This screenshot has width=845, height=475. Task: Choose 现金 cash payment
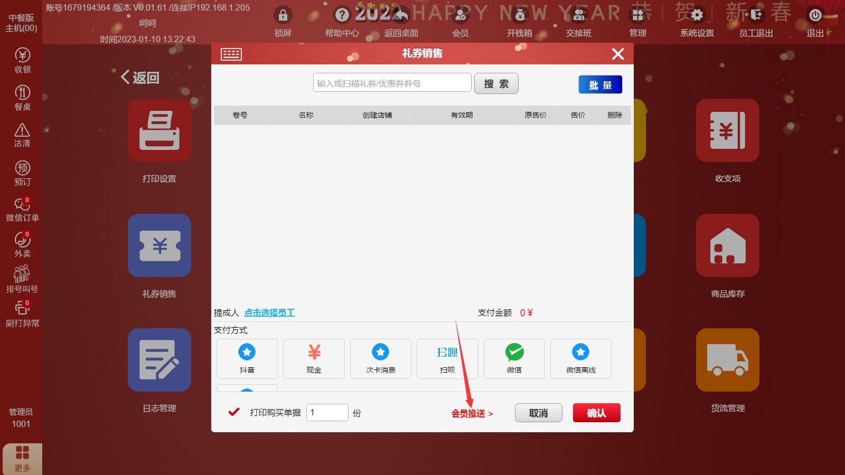coord(314,359)
